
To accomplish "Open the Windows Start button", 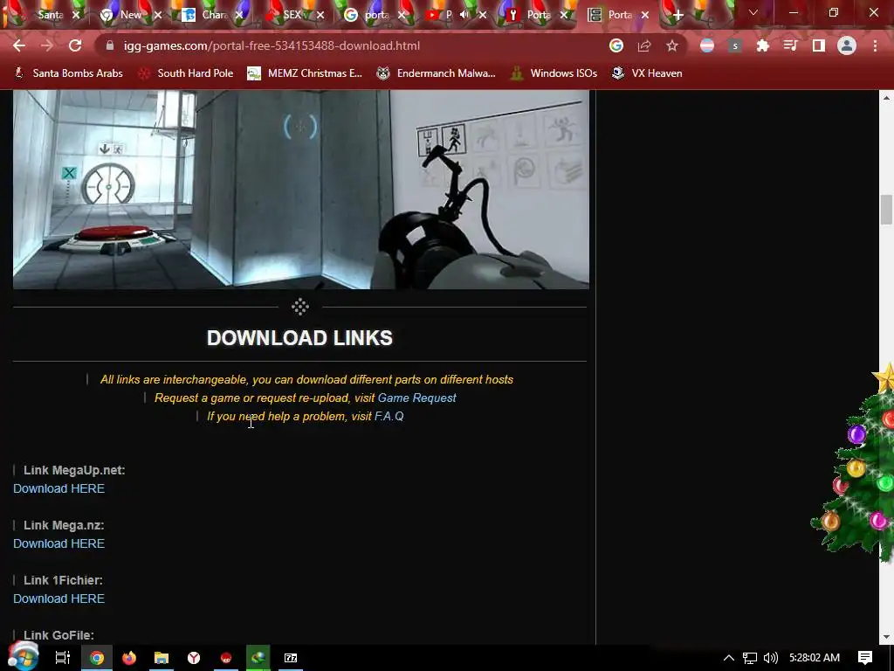I will pos(23,657).
